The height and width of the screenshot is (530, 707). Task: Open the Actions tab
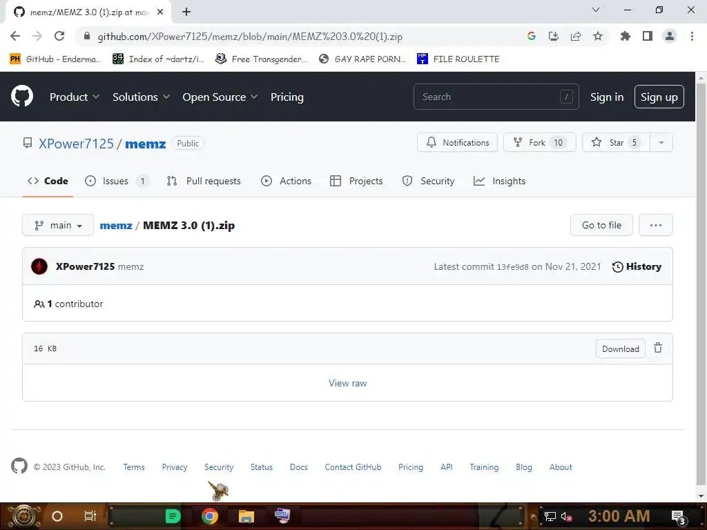(286, 181)
